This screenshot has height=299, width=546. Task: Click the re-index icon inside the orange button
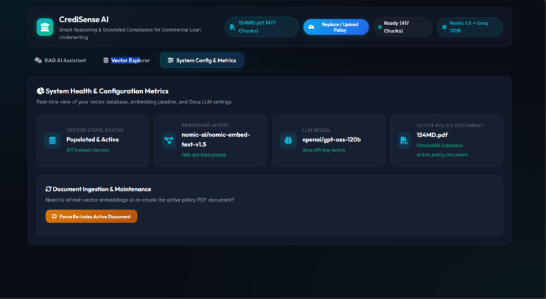click(54, 216)
